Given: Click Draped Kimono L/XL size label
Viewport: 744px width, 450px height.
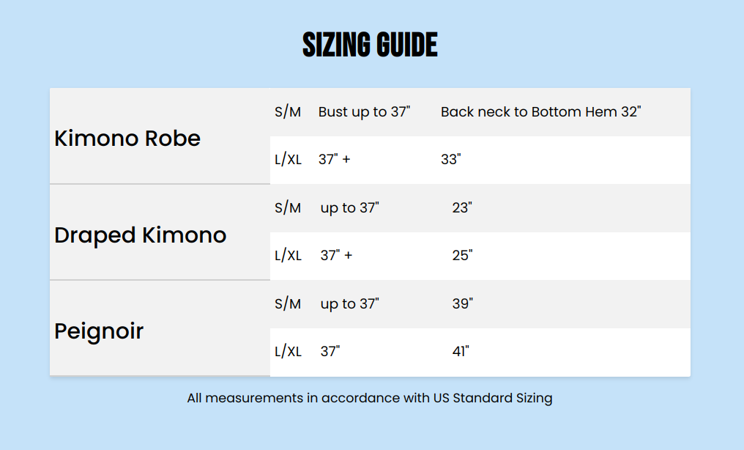Looking at the screenshot, I should pyautogui.click(x=288, y=256).
